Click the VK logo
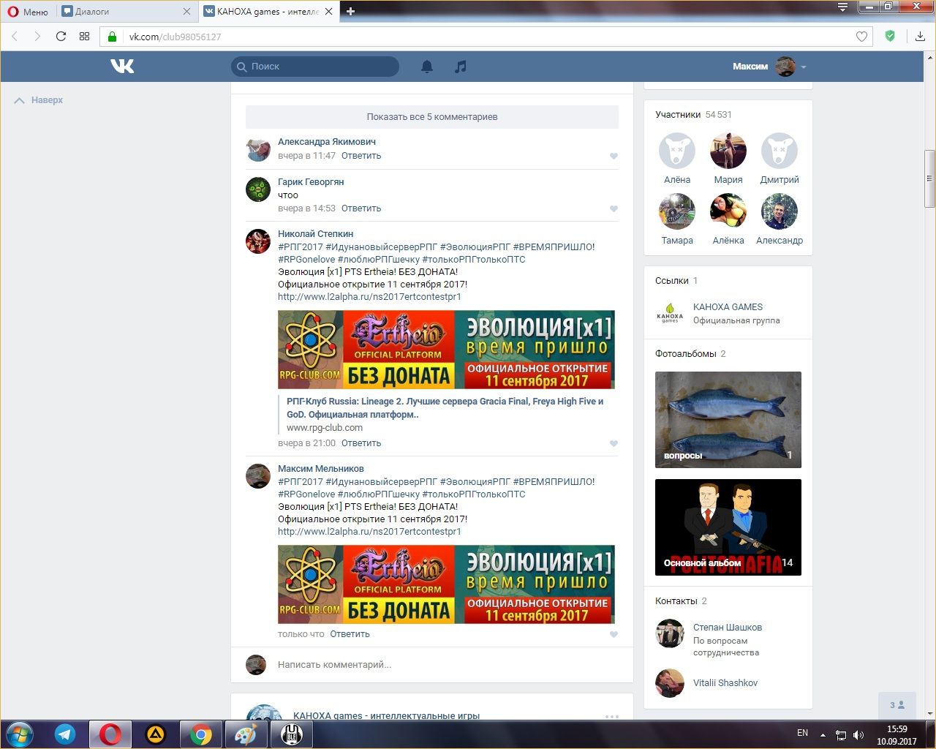The width and height of the screenshot is (936, 749). 122,67
